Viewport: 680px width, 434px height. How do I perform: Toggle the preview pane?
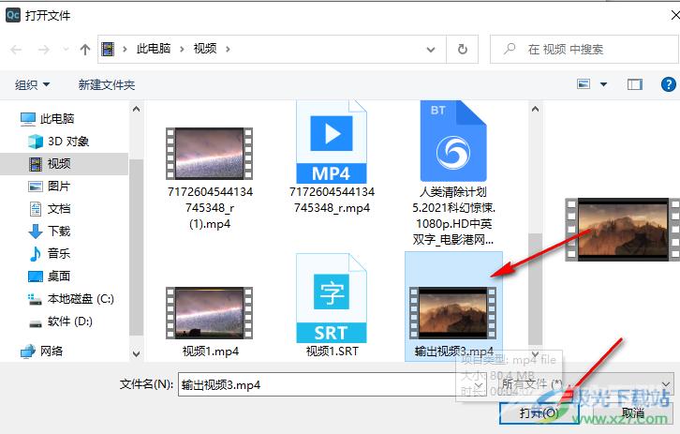[635, 84]
